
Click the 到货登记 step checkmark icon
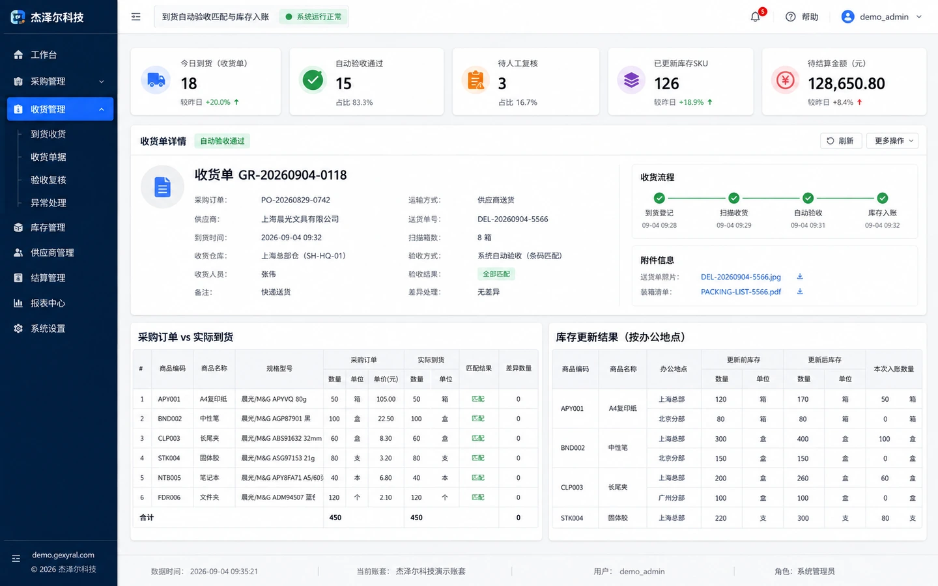pyautogui.click(x=659, y=198)
